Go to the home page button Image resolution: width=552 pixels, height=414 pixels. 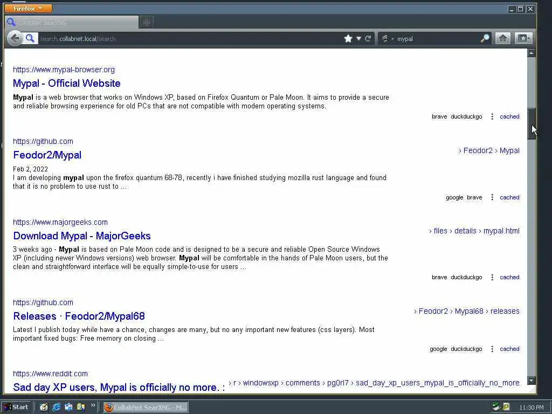tap(503, 38)
